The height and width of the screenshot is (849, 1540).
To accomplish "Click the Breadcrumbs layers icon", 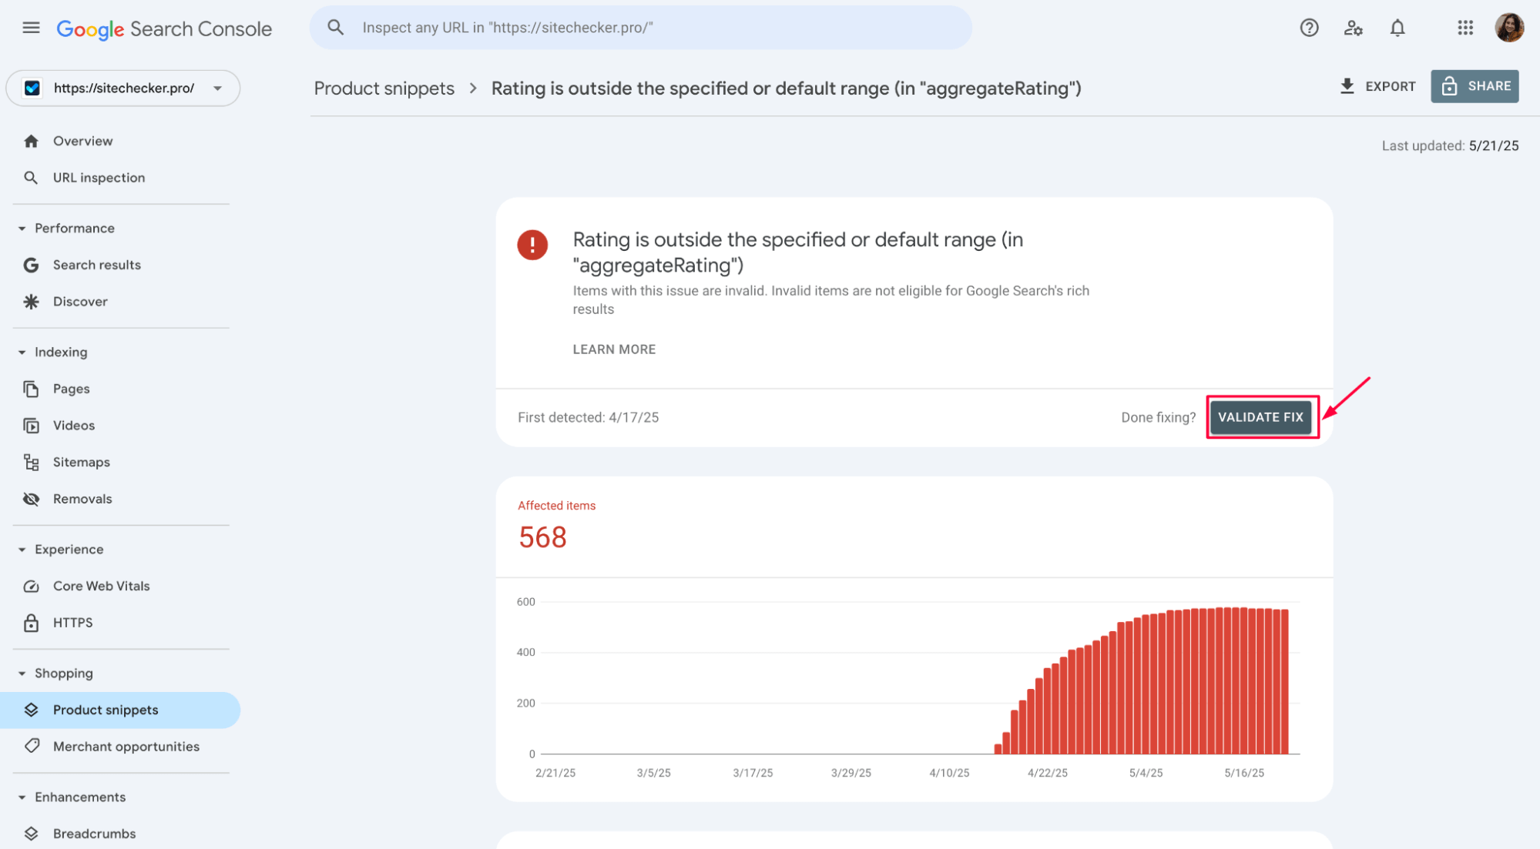I will 31,834.
